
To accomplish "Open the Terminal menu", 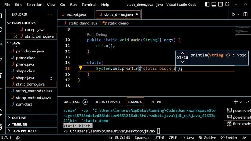I will click(x=89, y=5).
